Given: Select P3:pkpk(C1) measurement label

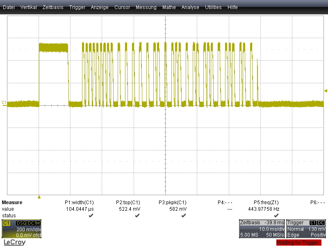Looking at the screenshot, I should tap(173, 203).
